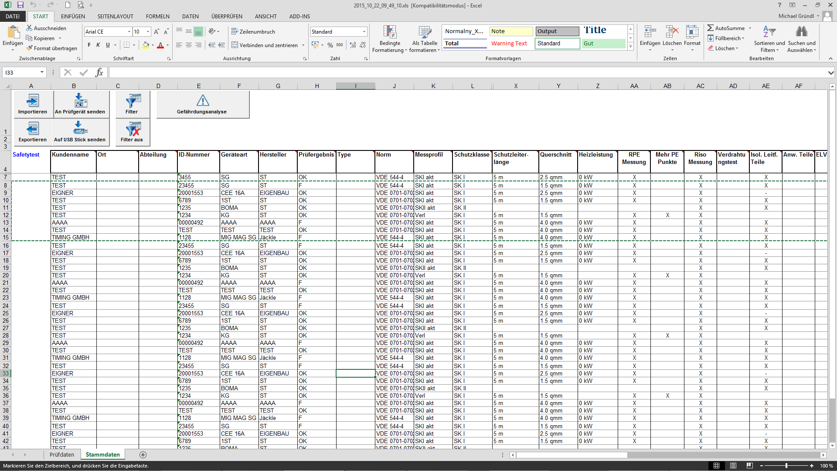Apply the Warning Text cell style
This screenshot has width=837, height=471.
click(509, 44)
